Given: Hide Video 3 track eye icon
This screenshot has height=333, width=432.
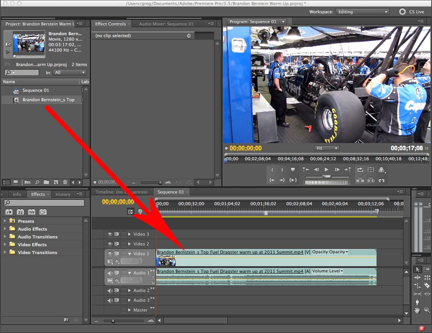Looking at the screenshot, I should (110, 234).
